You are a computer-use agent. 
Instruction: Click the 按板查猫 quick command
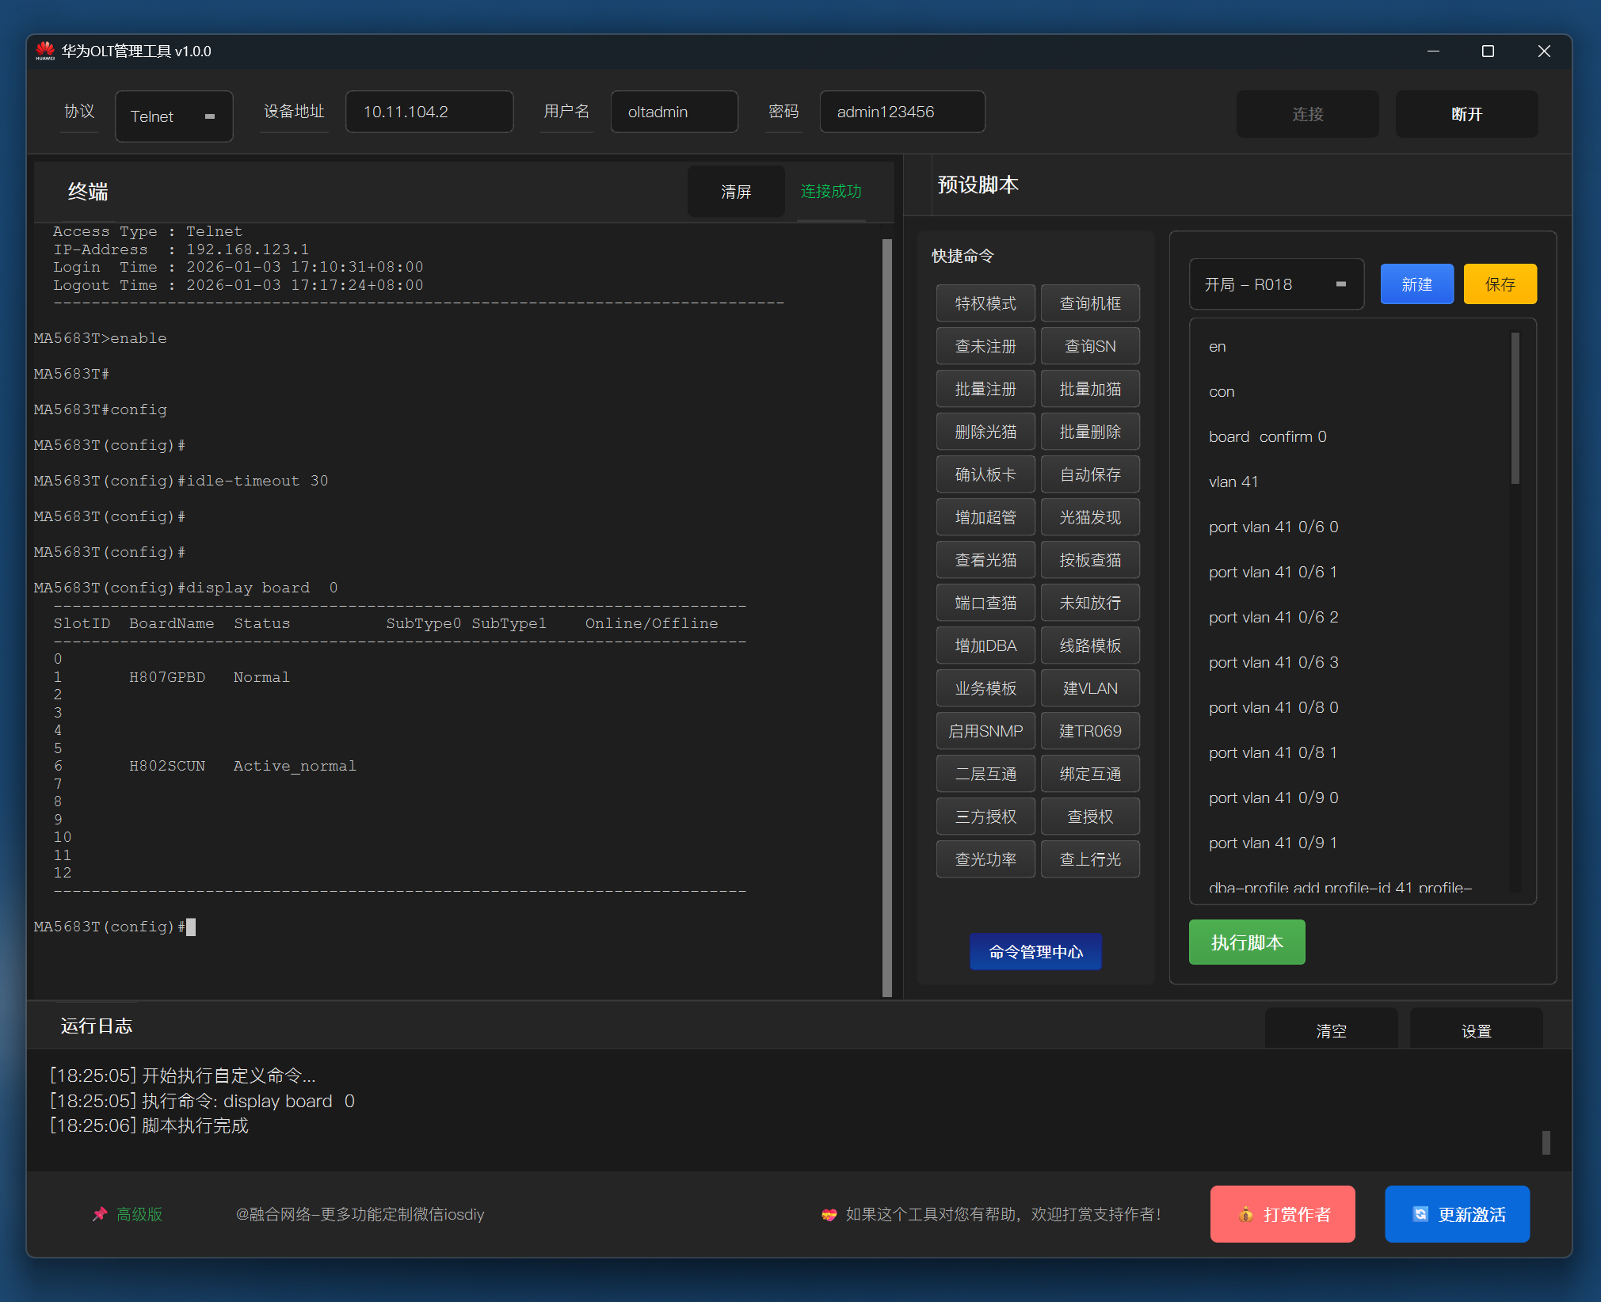tap(1090, 560)
